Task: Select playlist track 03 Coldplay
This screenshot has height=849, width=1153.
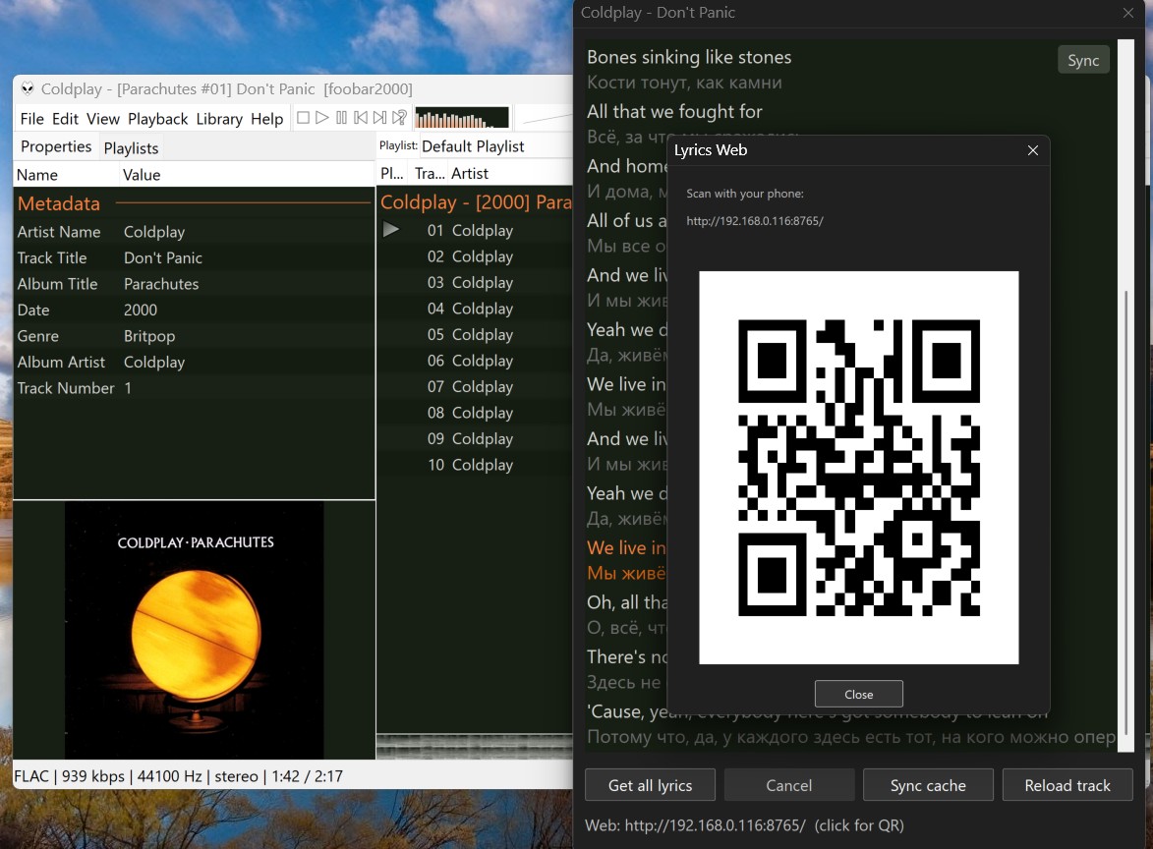Action: coord(475,282)
